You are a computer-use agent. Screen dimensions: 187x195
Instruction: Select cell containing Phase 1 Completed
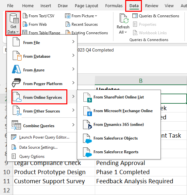(x=141, y=172)
